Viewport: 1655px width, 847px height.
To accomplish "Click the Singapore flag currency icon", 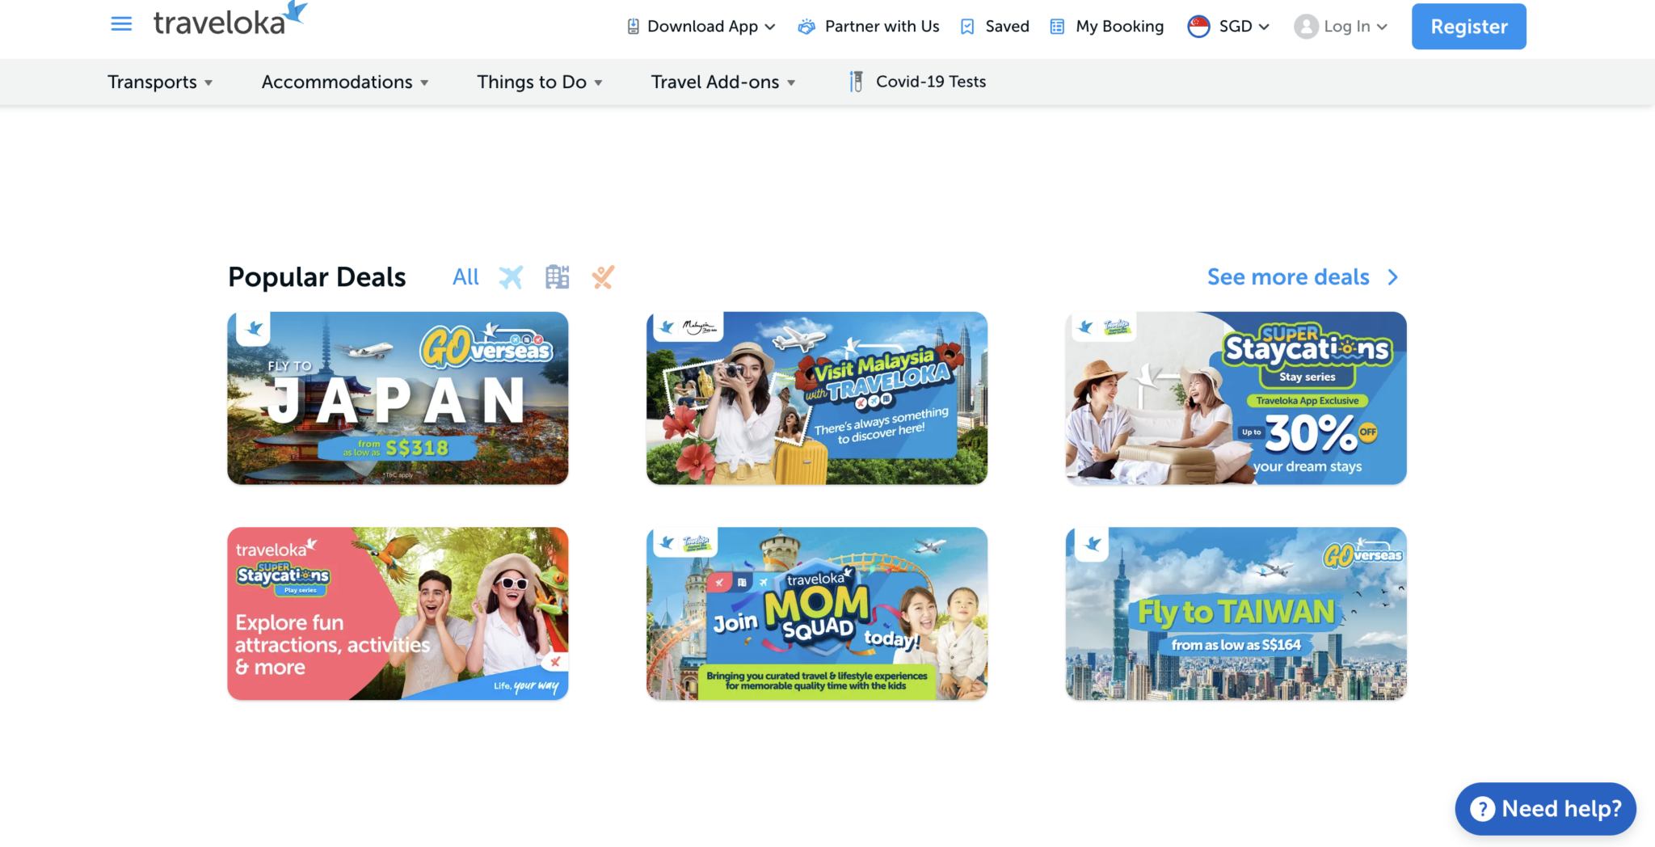I will (1198, 27).
